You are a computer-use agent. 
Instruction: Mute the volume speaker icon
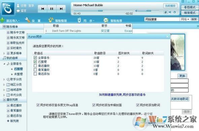tap(137, 11)
